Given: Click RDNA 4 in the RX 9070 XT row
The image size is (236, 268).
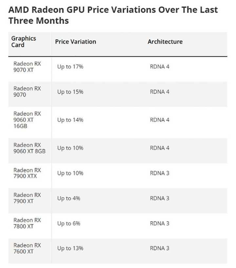Looking at the screenshot, I should 160,67.
